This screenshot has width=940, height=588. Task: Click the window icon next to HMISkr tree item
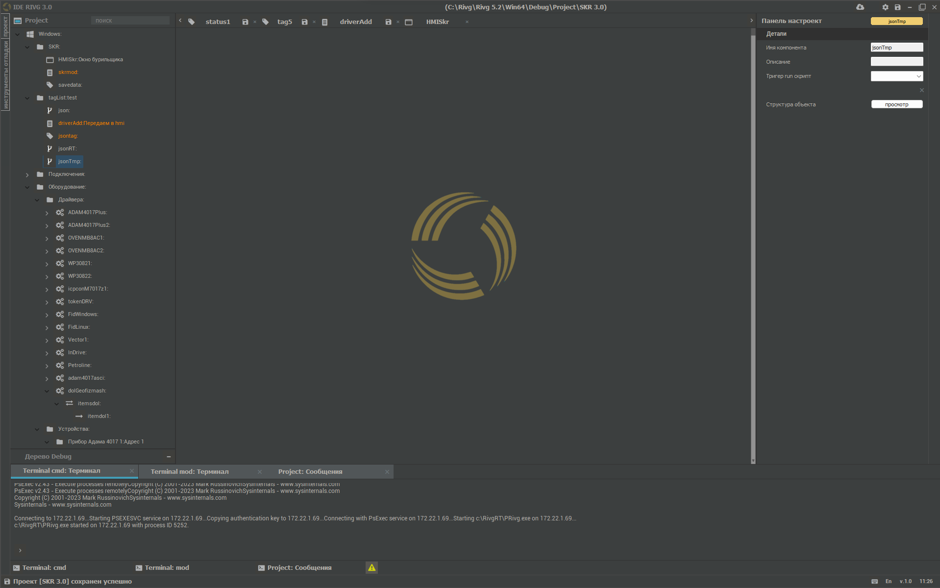[x=50, y=60]
